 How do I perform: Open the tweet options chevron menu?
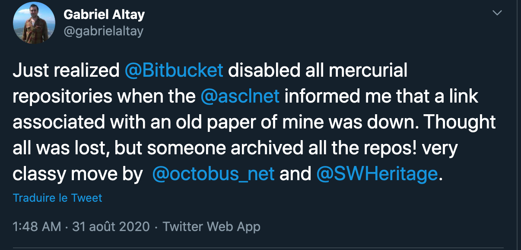click(497, 13)
